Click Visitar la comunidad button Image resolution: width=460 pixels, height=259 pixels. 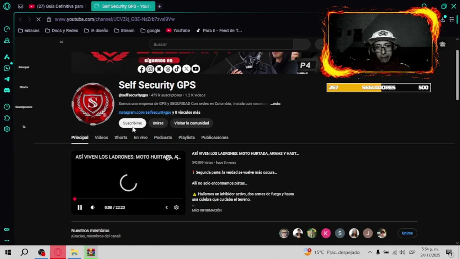pyautogui.click(x=191, y=123)
